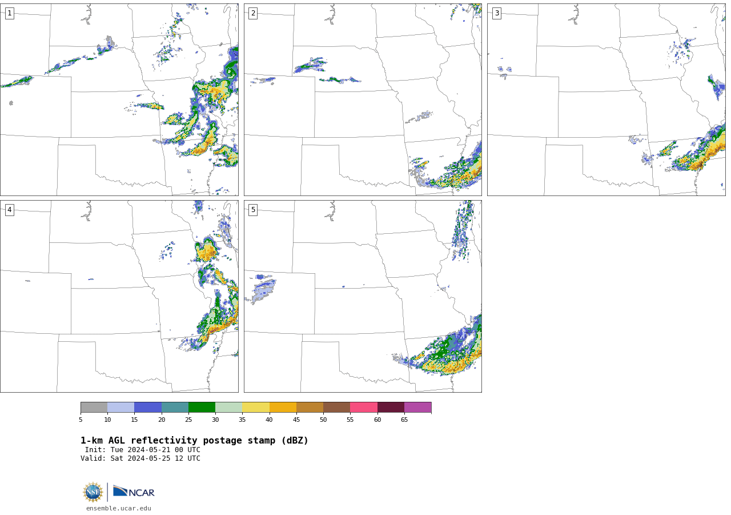The width and height of the screenshot is (731, 515).
Task: Click the teal 20-25 dBZ swatch
Action: pos(175,408)
